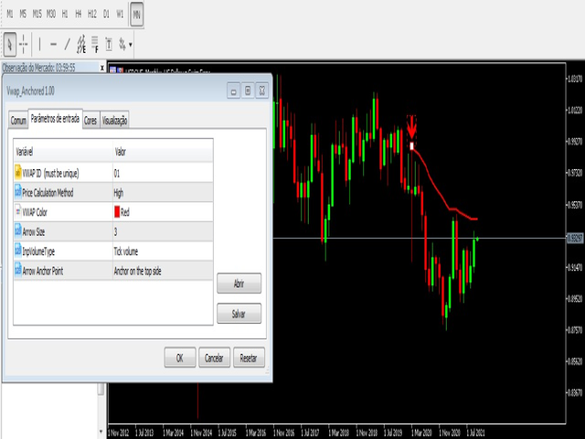This screenshot has width=585, height=439.
Task: Select the cursor arrow tool
Action: point(10,45)
